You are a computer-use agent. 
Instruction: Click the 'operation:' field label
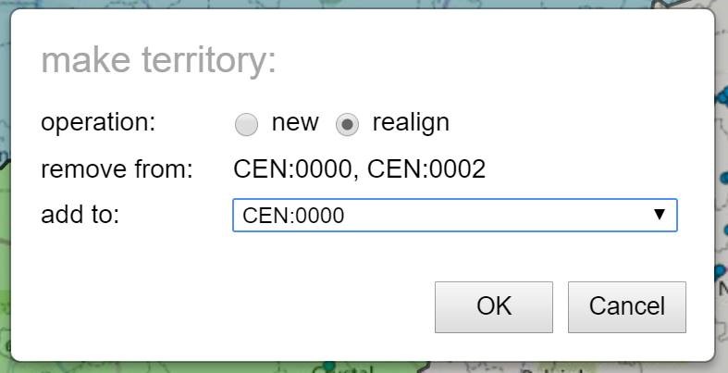[x=98, y=122]
